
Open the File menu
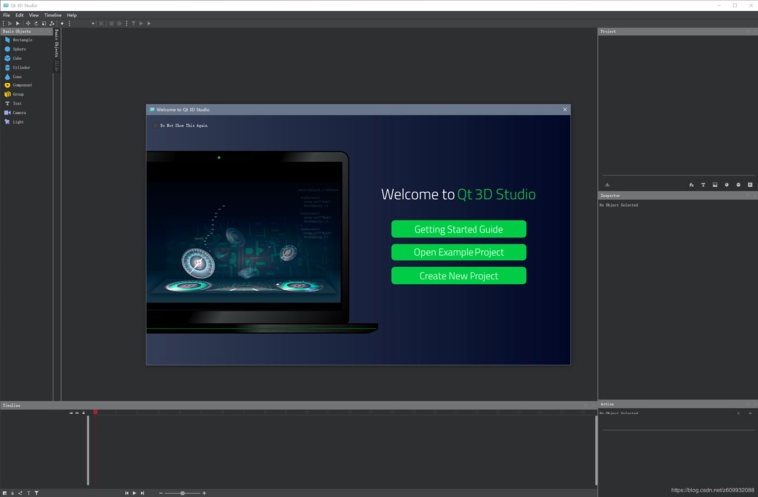(x=6, y=15)
